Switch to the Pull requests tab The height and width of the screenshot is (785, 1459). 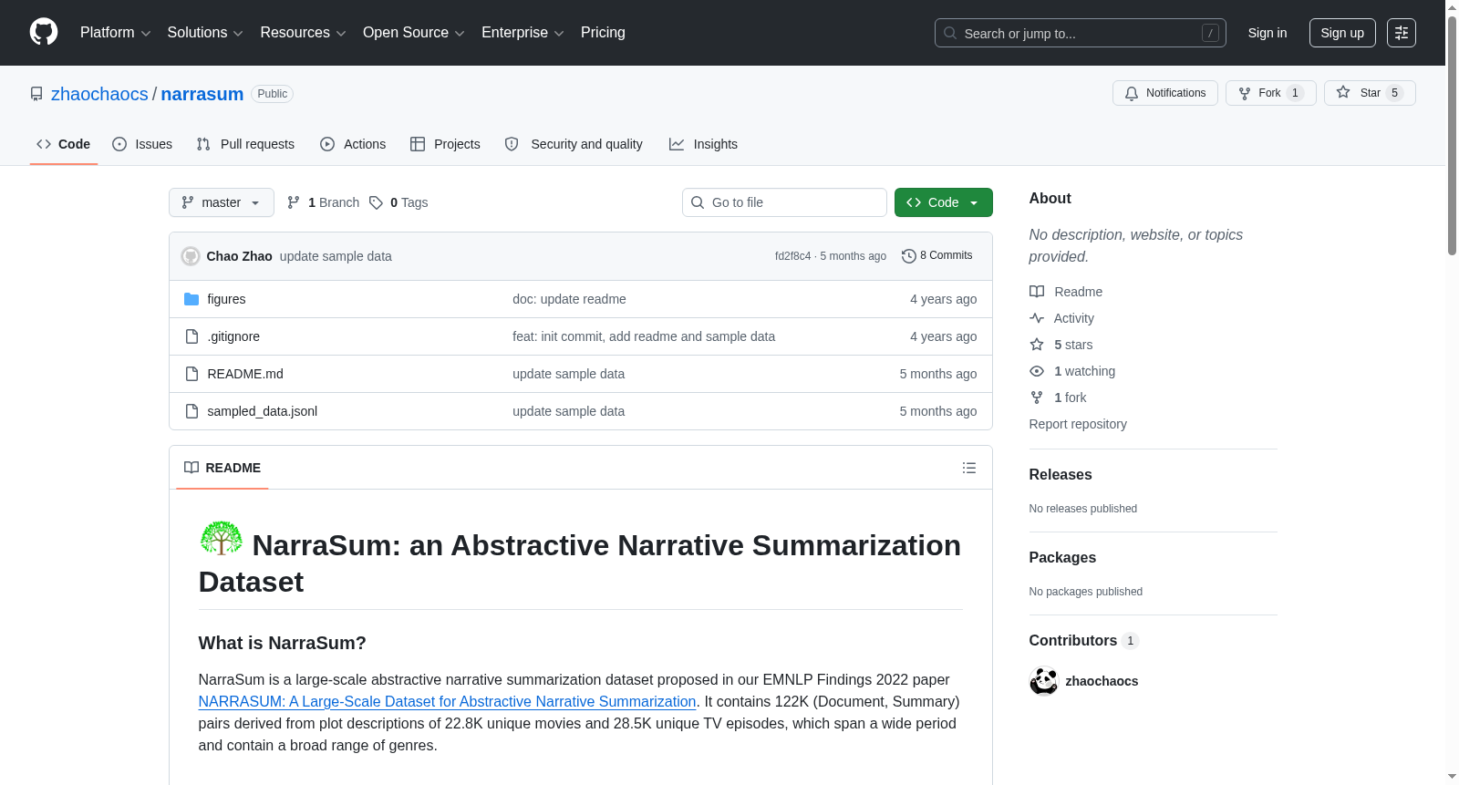tap(245, 144)
